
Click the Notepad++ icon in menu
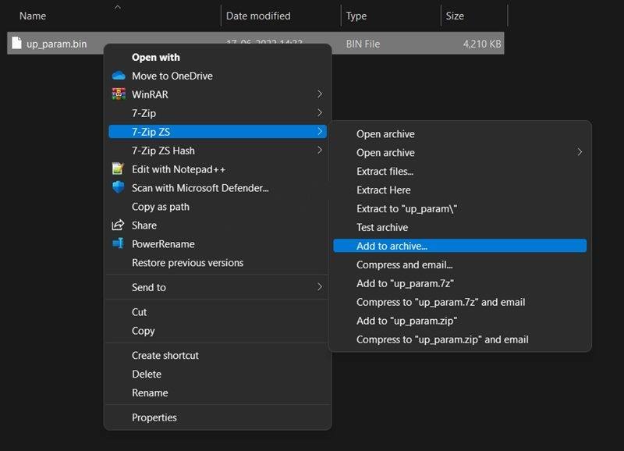click(x=118, y=169)
